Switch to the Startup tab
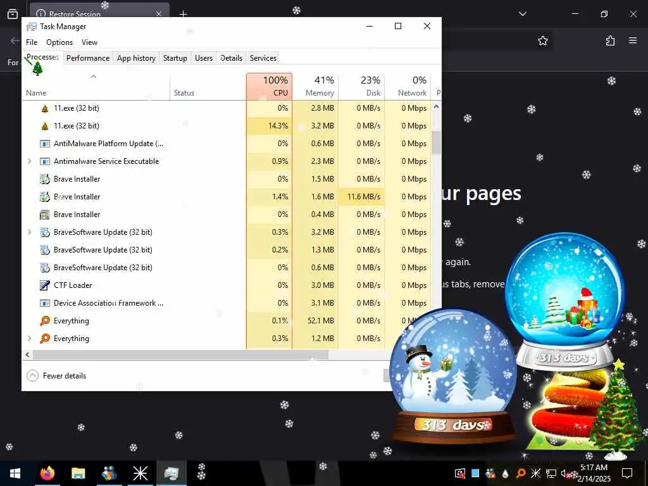The height and width of the screenshot is (486, 648). point(175,58)
